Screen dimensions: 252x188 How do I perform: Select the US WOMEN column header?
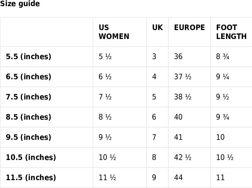coord(114,32)
